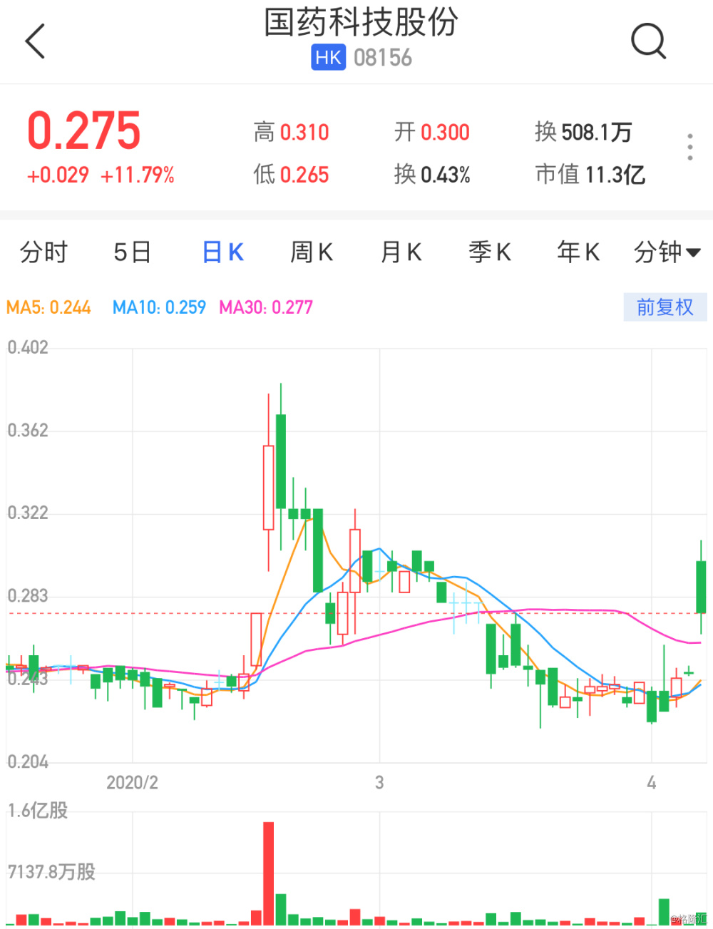The image size is (713, 929).
Task: Tap the MA30: 0.277 indicator label
Action: (266, 307)
